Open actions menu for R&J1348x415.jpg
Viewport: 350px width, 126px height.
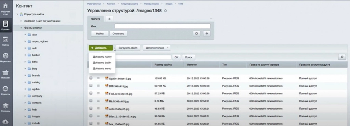point(98,101)
